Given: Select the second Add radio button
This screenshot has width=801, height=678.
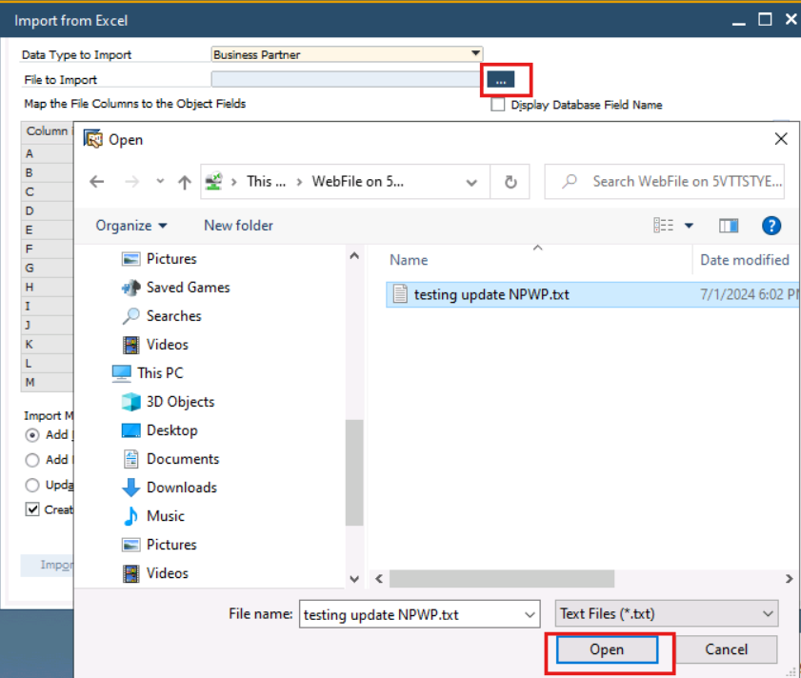Looking at the screenshot, I should [x=32, y=460].
